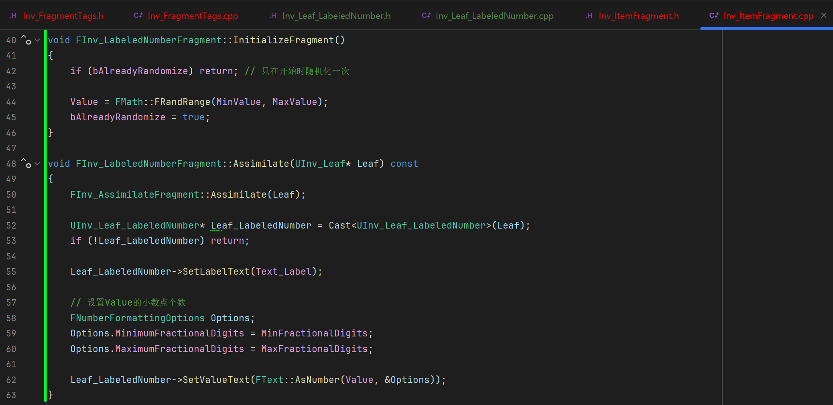Click AsNumber on line 62

point(317,380)
